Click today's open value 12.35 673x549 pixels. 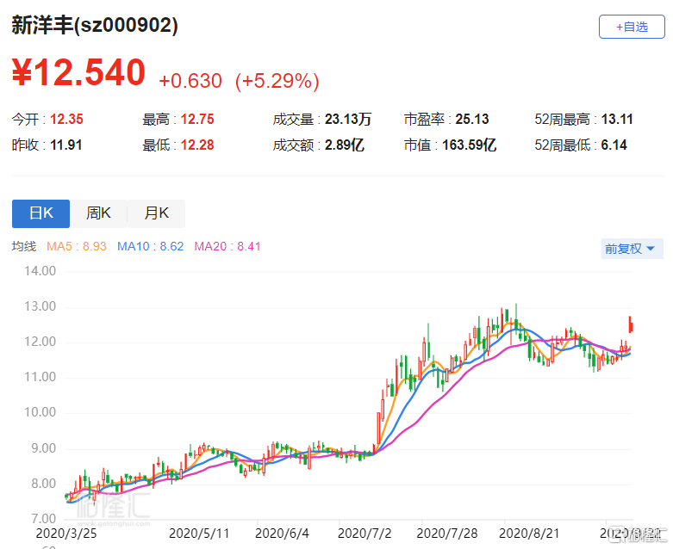[x=66, y=119]
